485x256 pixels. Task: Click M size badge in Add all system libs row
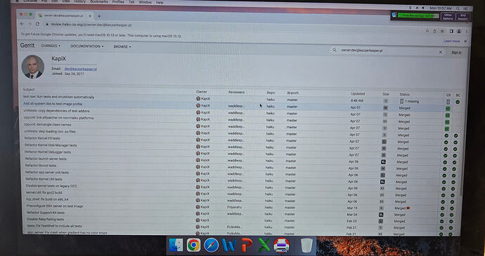click(385, 108)
